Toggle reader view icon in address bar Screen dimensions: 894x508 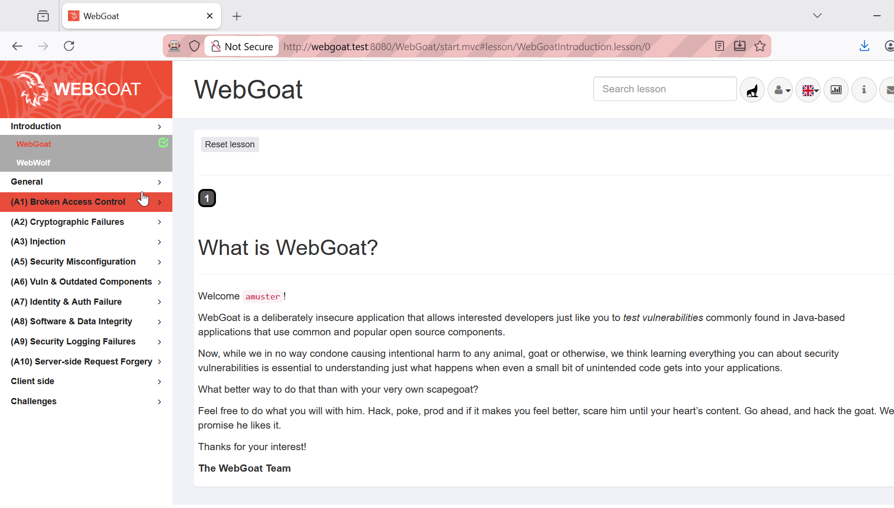point(719,46)
